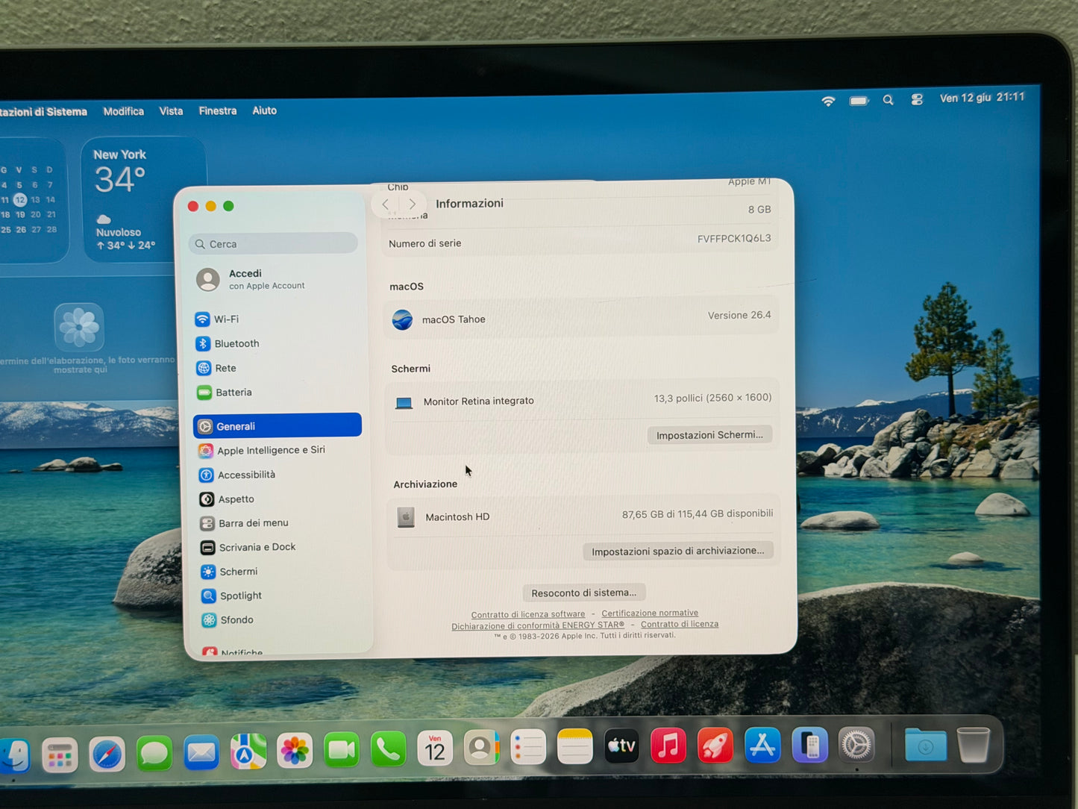The width and height of the screenshot is (1078, 809).
Task: Open Schermi in the sidebar
Action: point(229,572)
